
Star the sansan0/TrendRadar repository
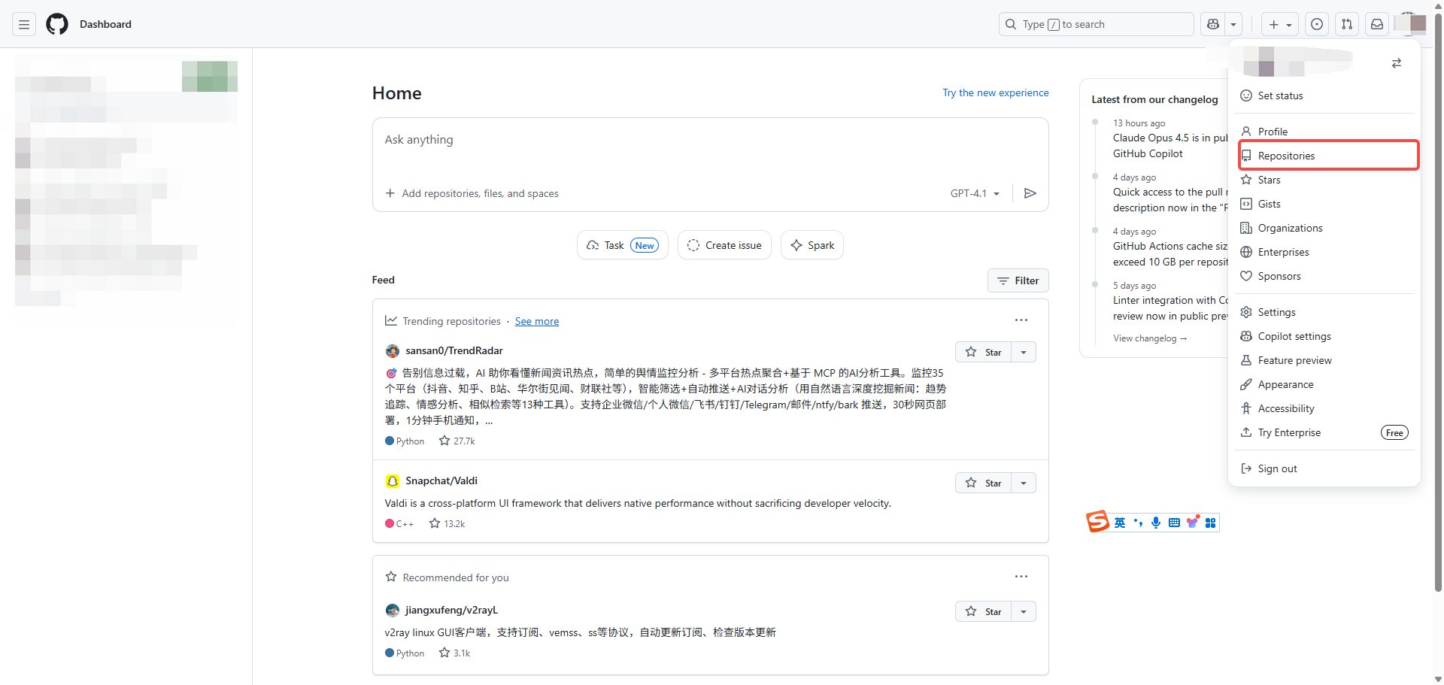coord(983,351)
